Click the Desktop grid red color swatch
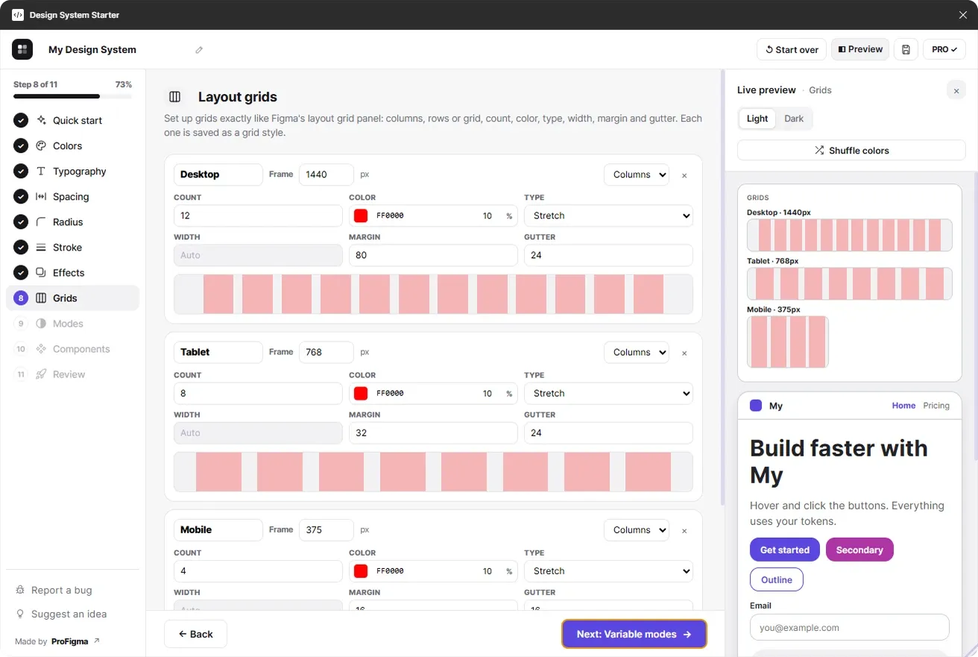 click(x=361, y=216)
